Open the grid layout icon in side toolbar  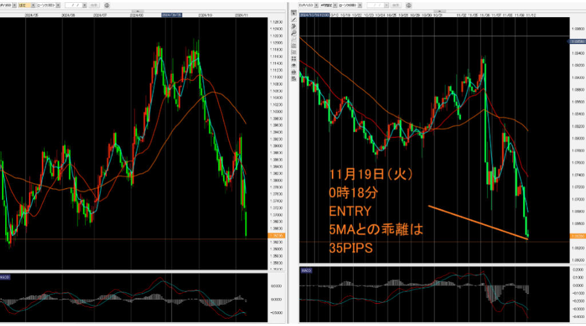[294, 58]
